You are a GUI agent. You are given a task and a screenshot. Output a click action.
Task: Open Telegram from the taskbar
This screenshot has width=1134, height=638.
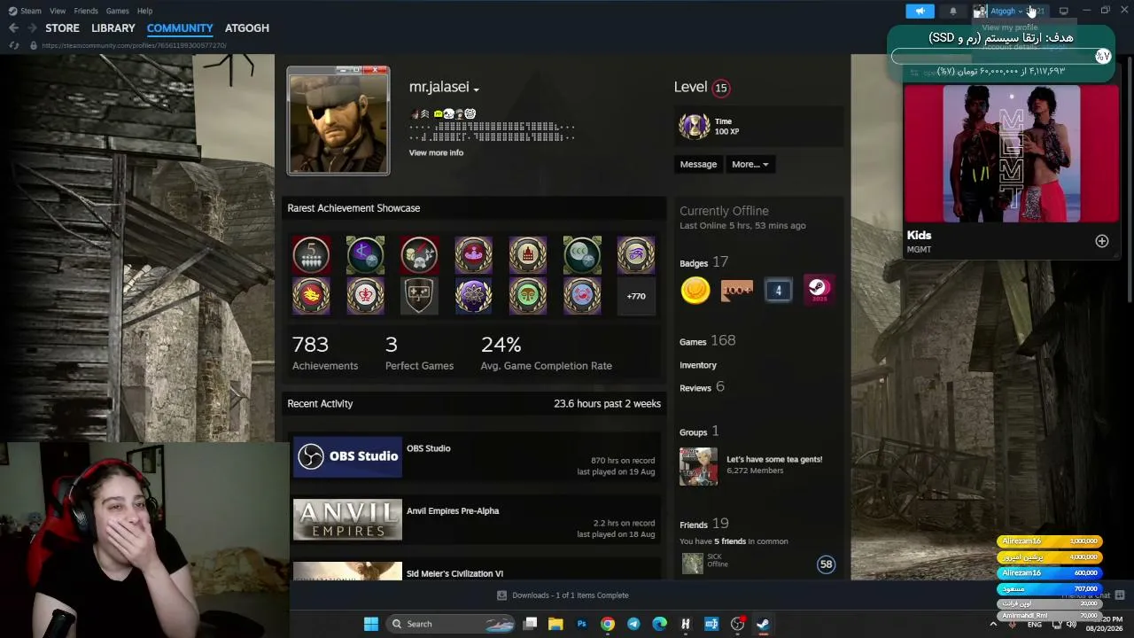[633, 624]
